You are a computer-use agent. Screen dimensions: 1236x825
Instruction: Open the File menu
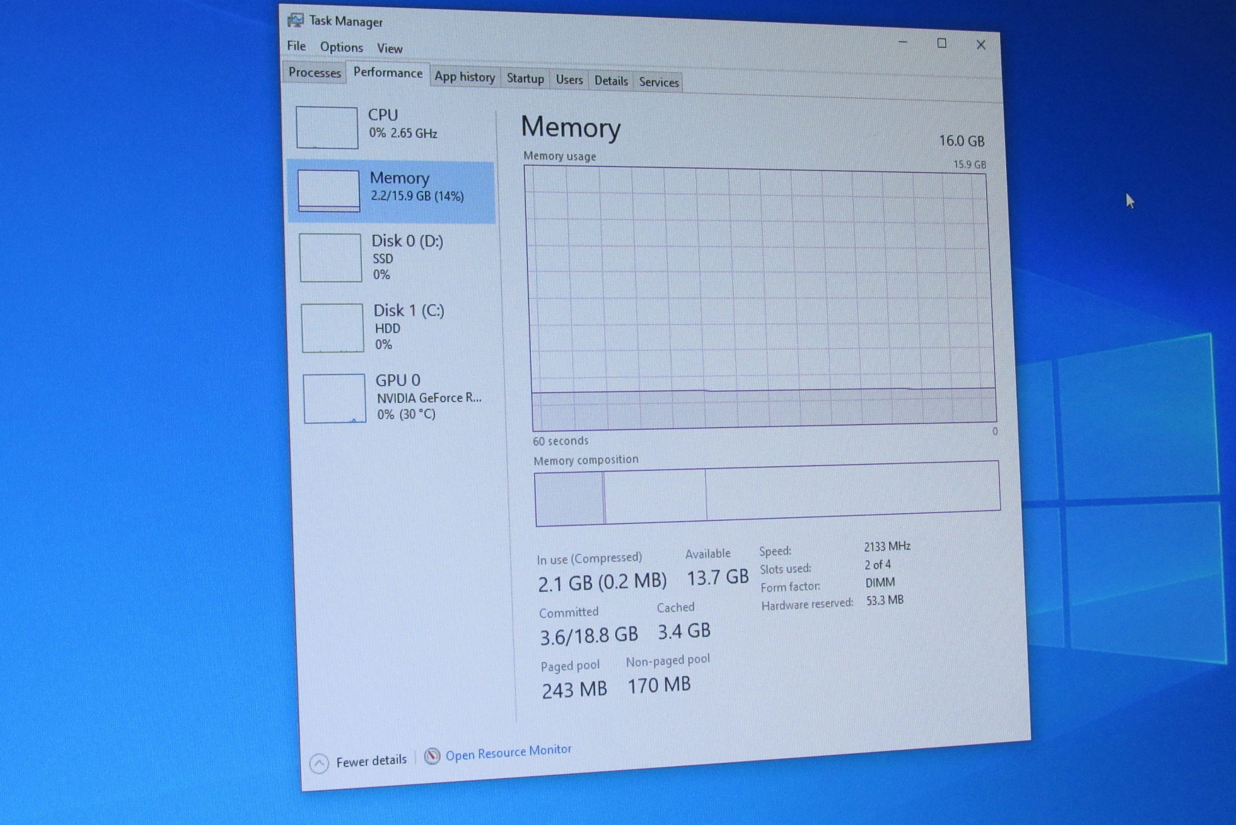(x=296, y=46)
